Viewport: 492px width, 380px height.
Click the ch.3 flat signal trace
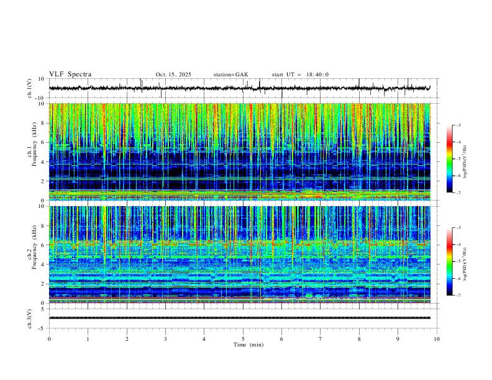pyautogui.click(x=240, y=318)
